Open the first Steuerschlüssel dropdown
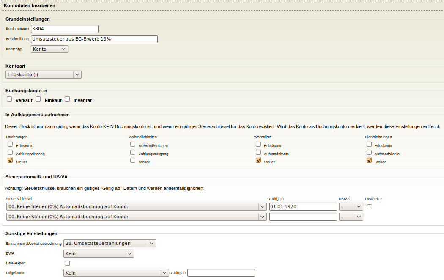The width and height of the screenshot is (444, 280). click(137, 206)
